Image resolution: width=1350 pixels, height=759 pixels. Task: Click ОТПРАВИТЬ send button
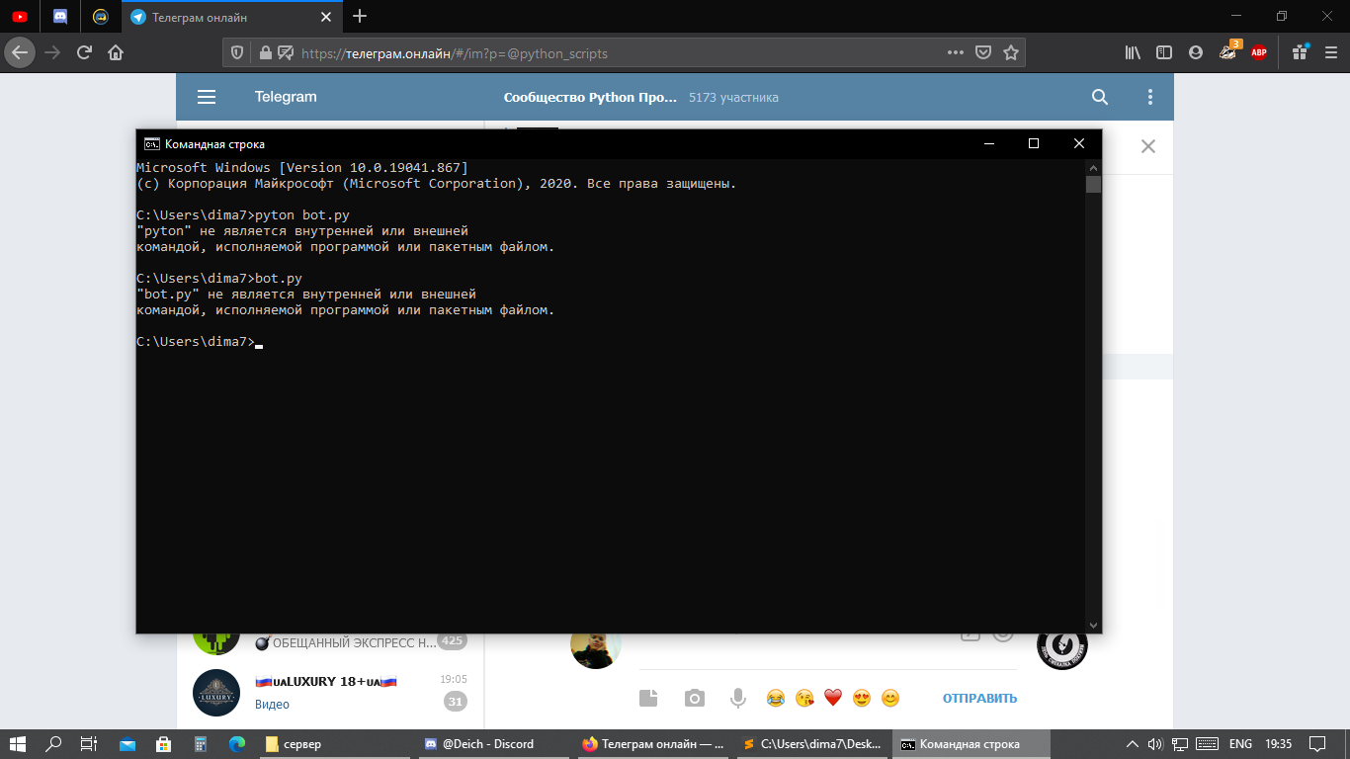tap(979, 699)
